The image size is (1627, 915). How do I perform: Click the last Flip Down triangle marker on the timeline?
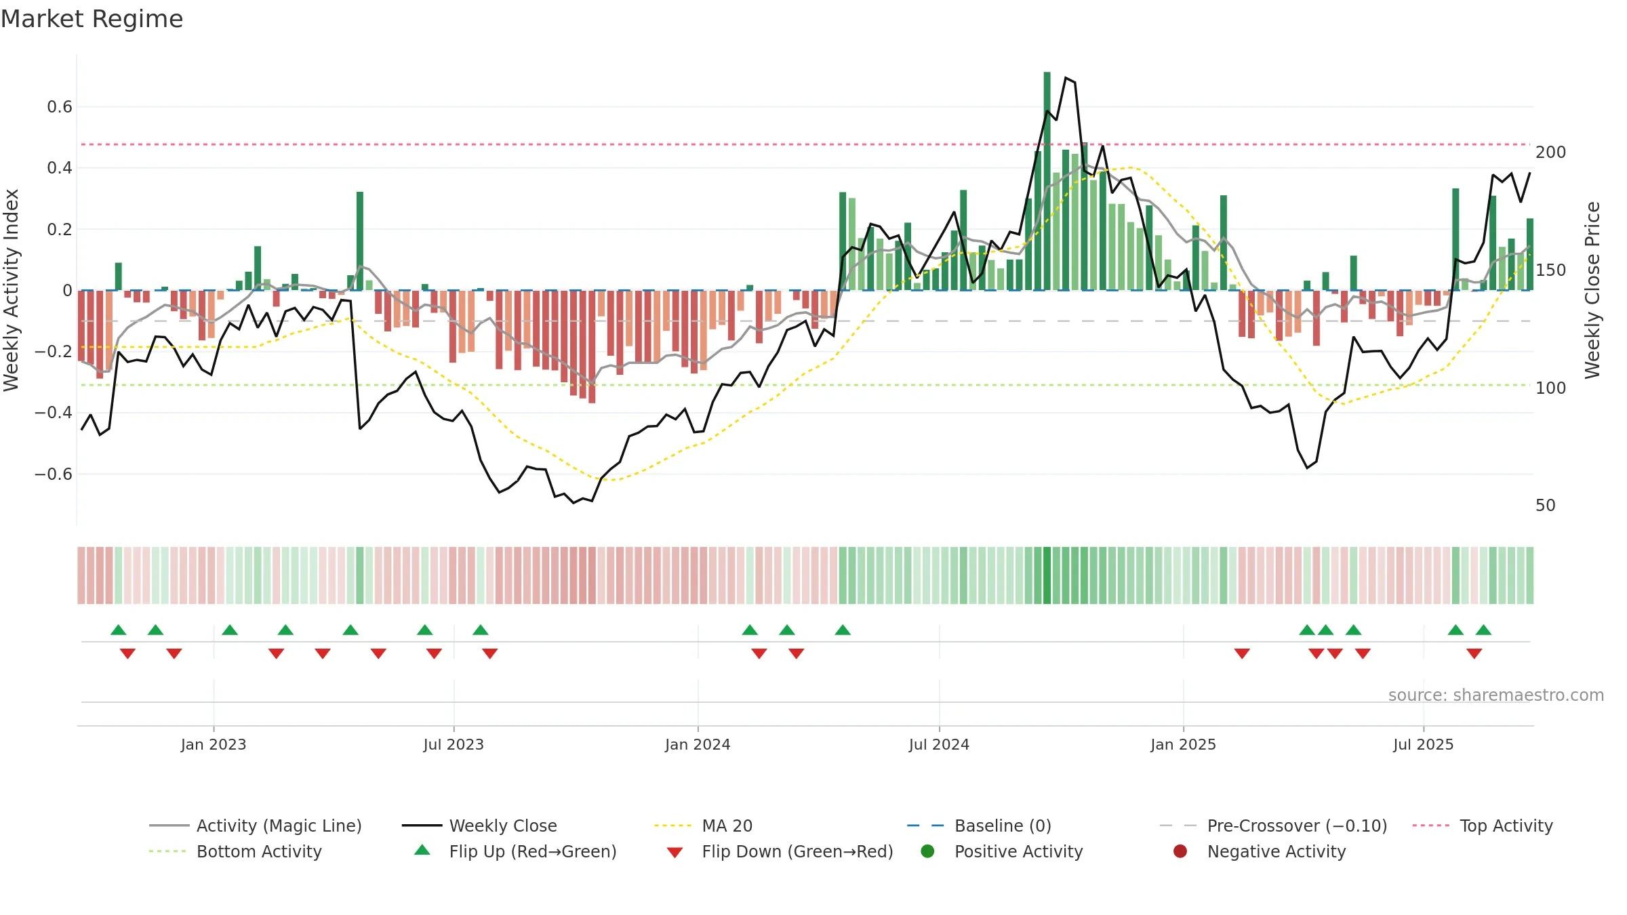point(1474,653)
